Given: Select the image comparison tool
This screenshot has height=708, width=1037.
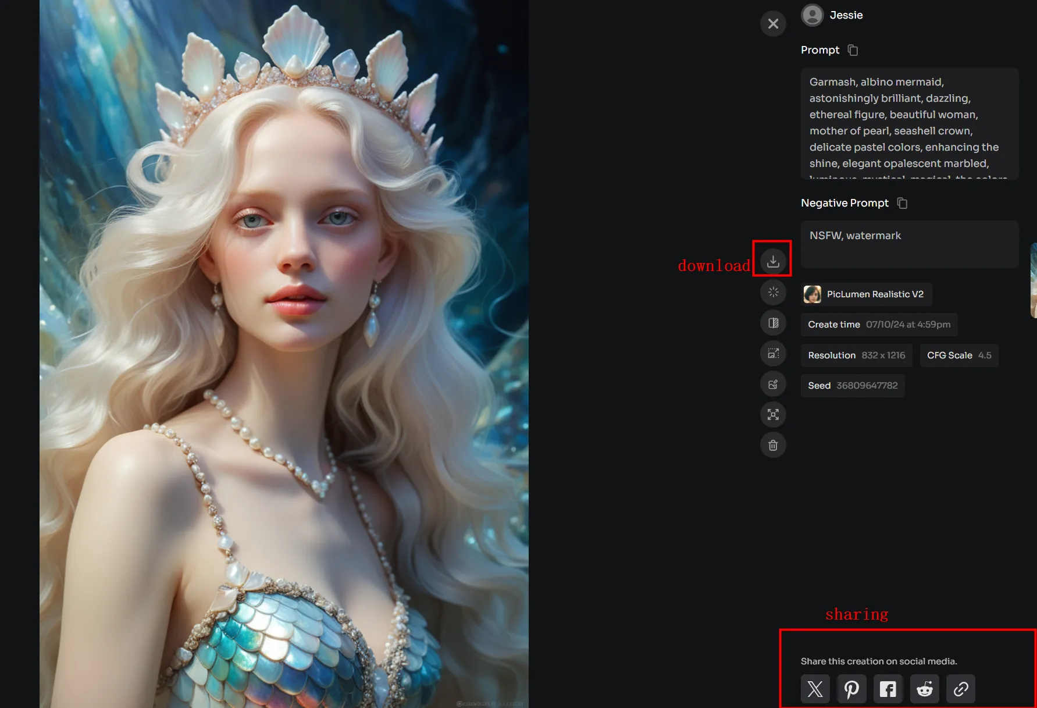Looking at the screenshot, I should 773,323.
